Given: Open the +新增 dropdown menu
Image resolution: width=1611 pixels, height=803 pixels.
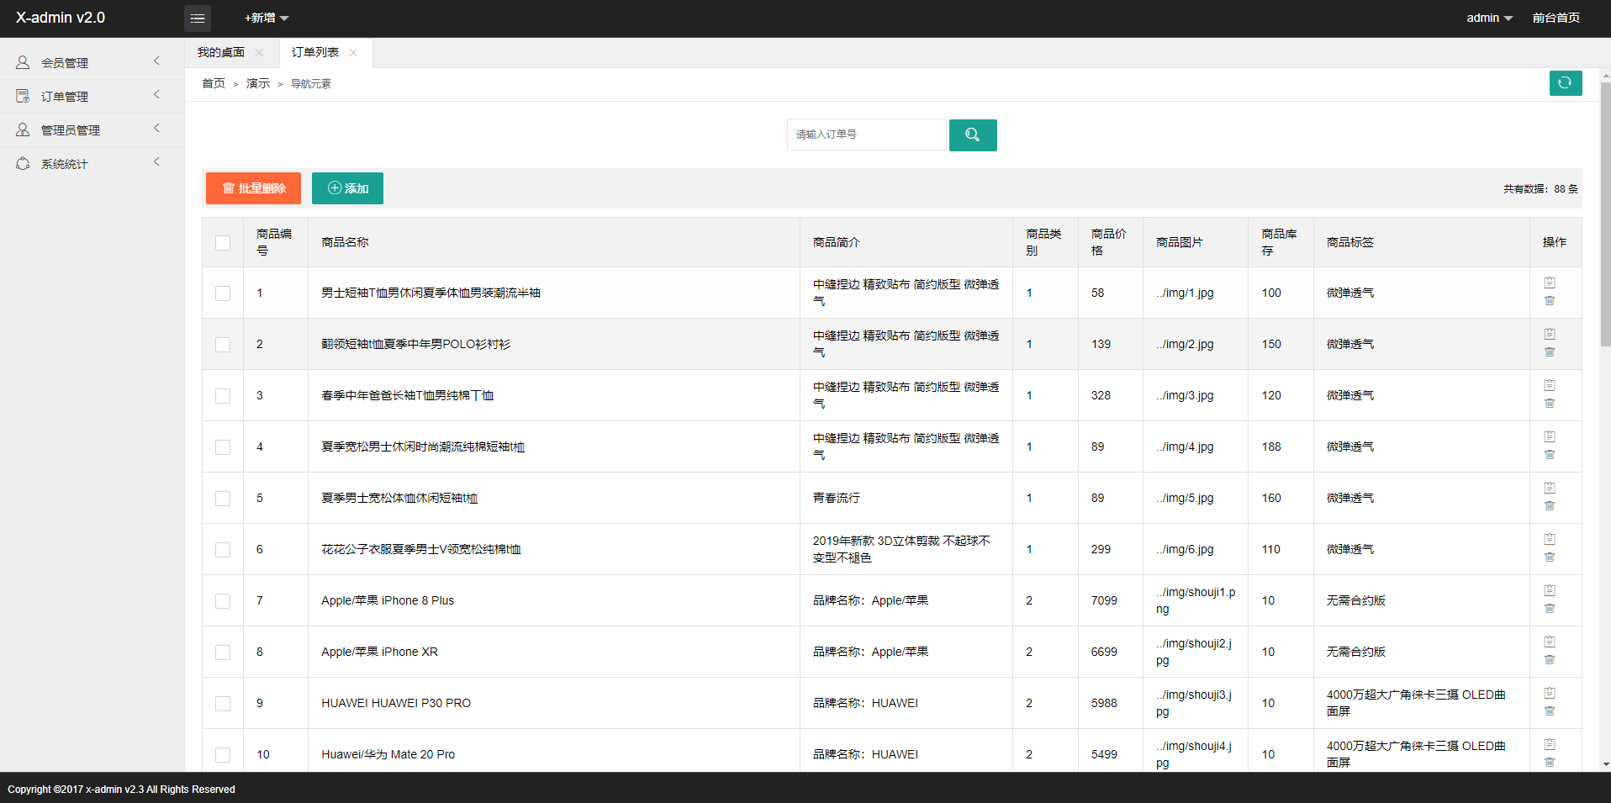Looking at the screenshot, I should tap(267, 18).
